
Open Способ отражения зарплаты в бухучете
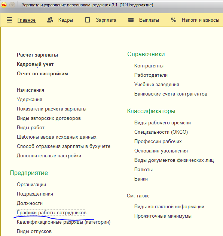(64, 146)
